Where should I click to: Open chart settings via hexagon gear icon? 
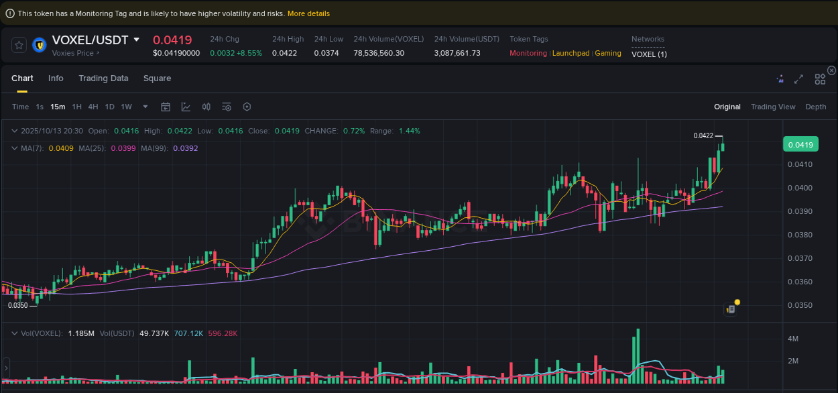[x=246, y=107]
